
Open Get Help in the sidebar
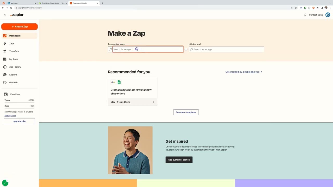(20, 82)
